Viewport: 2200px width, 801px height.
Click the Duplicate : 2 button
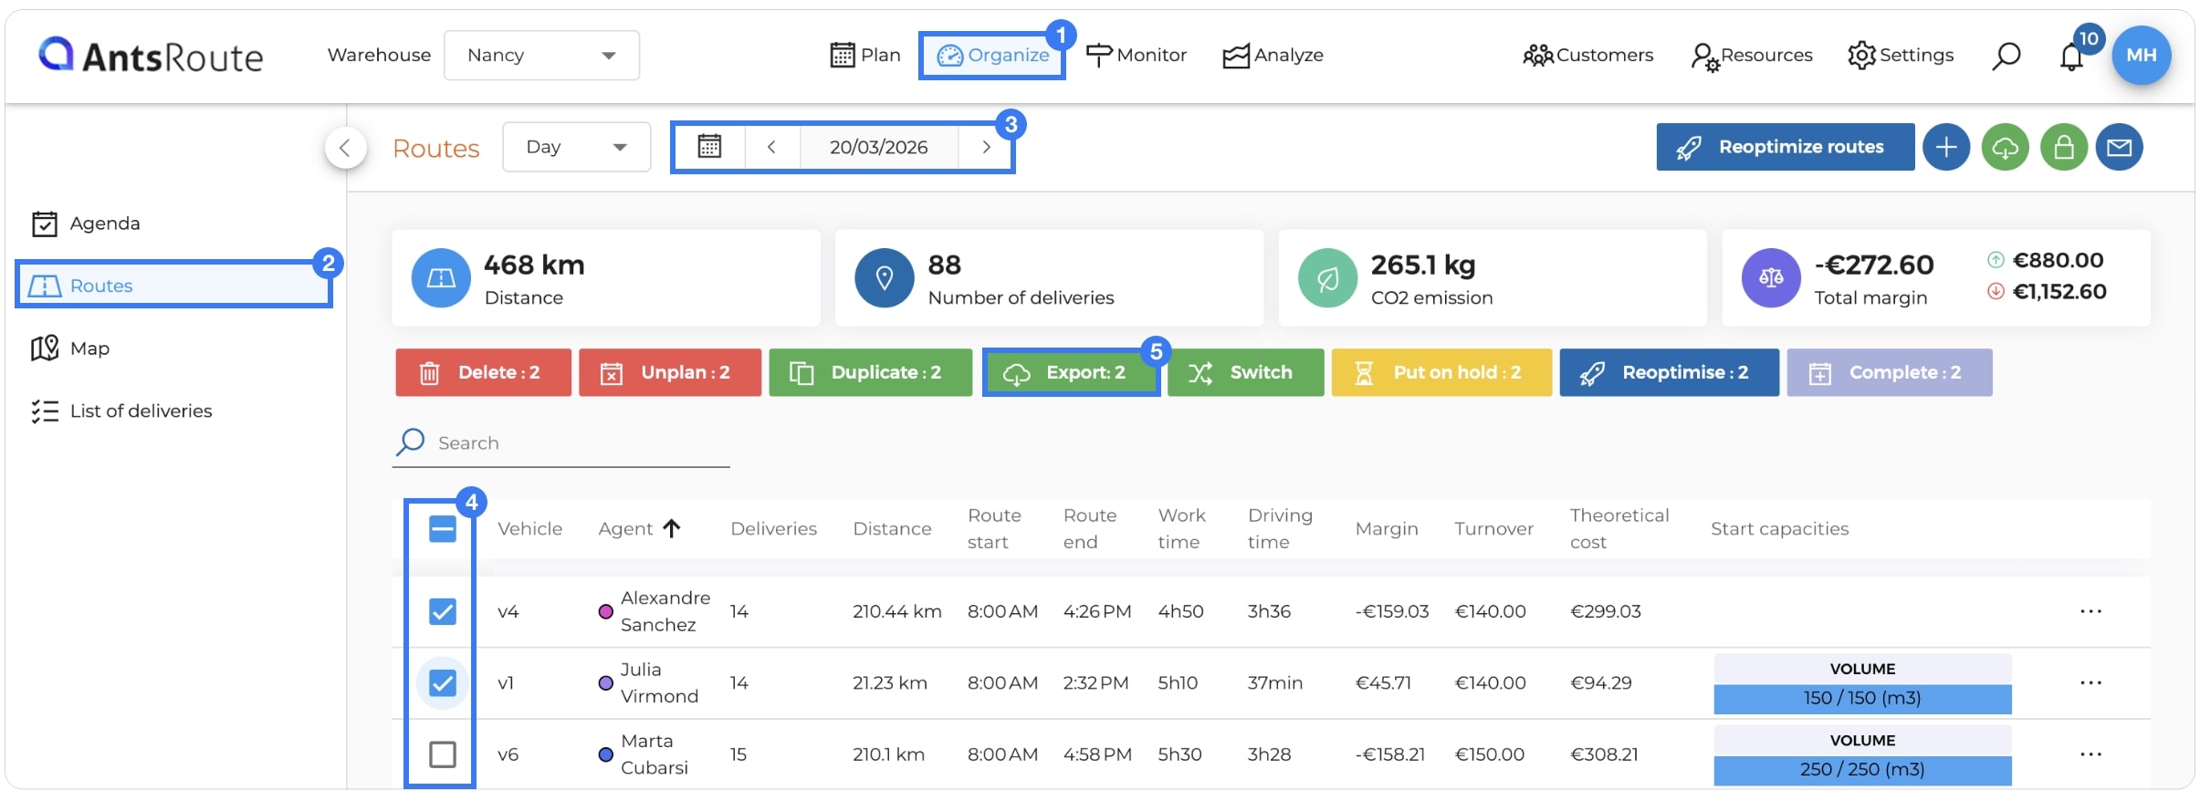[870, 372]
